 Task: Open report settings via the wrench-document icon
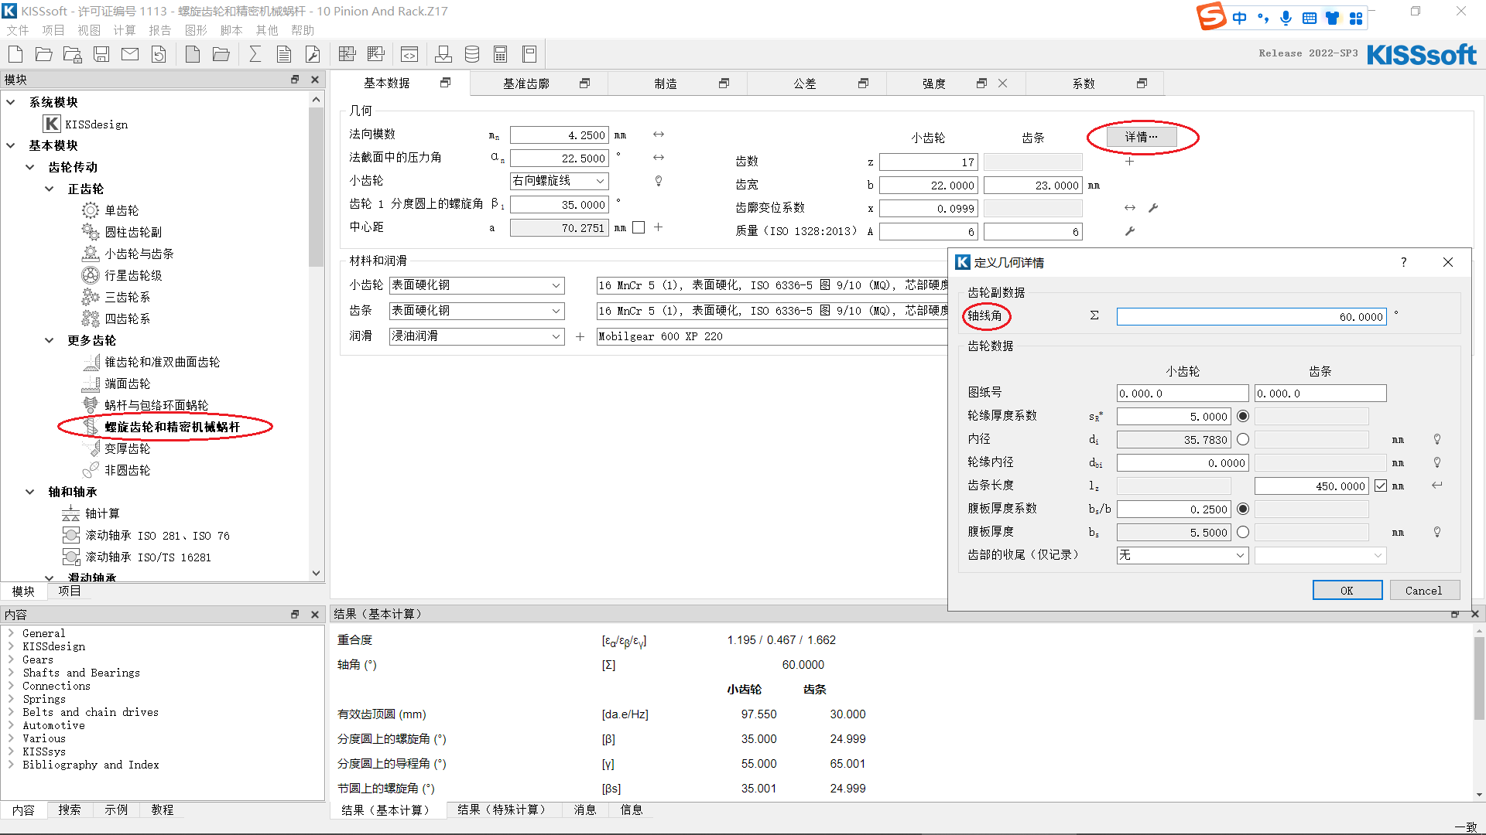point(313,54)
